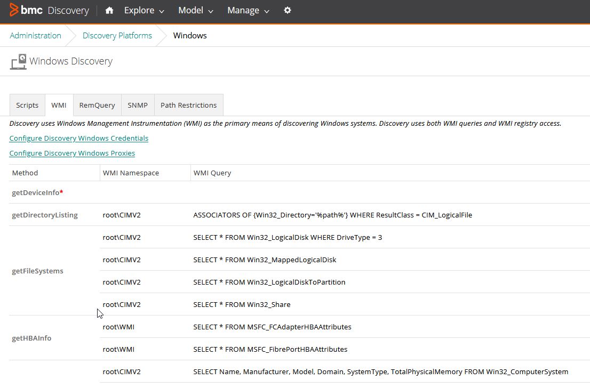Navigate to Administration via breadcrumb

35,35
